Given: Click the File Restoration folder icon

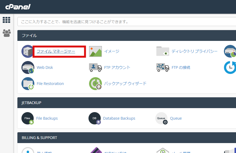Looking at the screenshot, I should pos(28,84).
